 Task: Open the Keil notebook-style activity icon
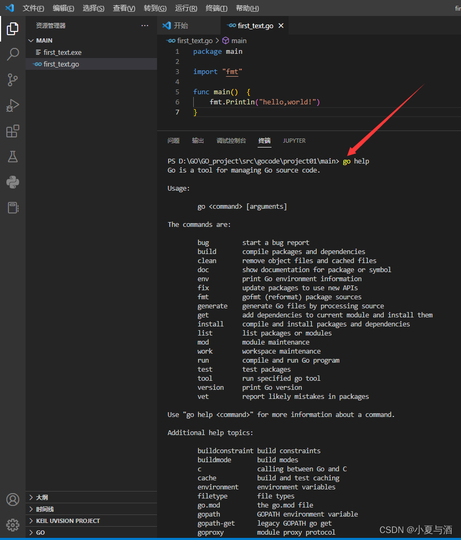coord(13,208)
